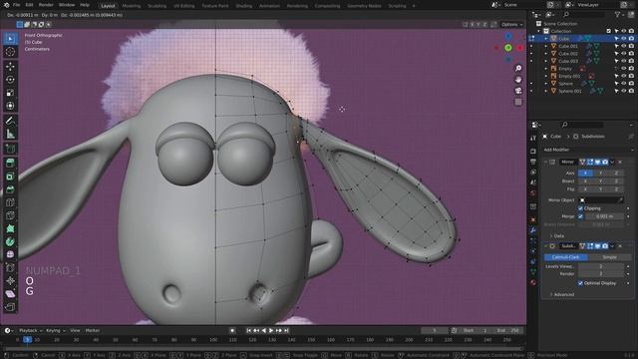This screenshot has width=638, height=359.
Task: Select the Extrude Region tool
Action: 10,163
